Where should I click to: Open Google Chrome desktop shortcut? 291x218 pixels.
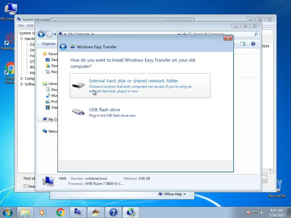coord(9,73)
